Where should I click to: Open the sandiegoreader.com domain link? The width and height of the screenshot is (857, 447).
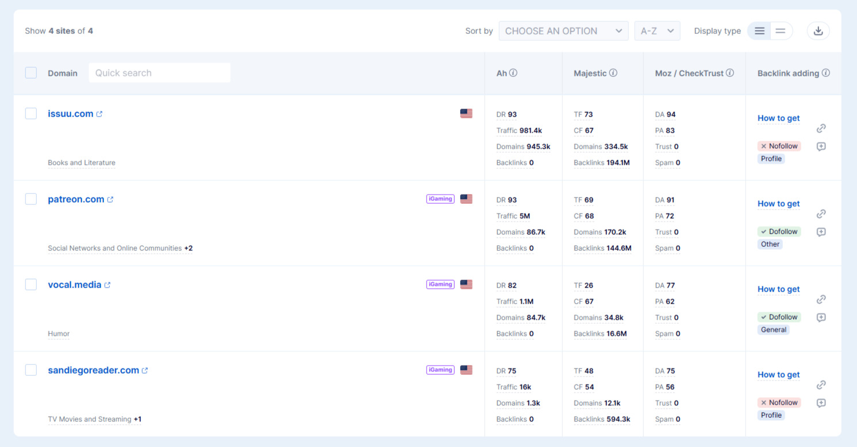click(93, 370)
